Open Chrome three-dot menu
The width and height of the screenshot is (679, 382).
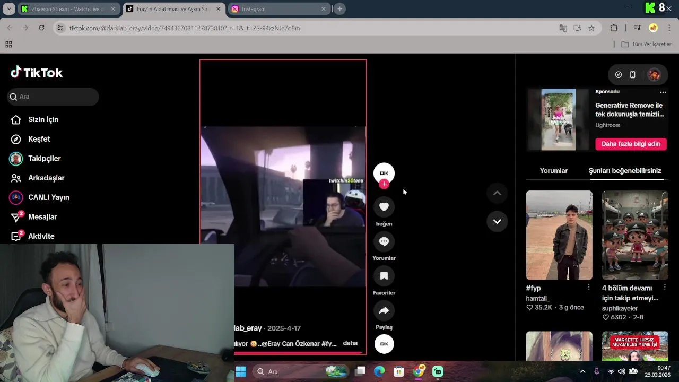pyautogui.click(x=669, y=28)
